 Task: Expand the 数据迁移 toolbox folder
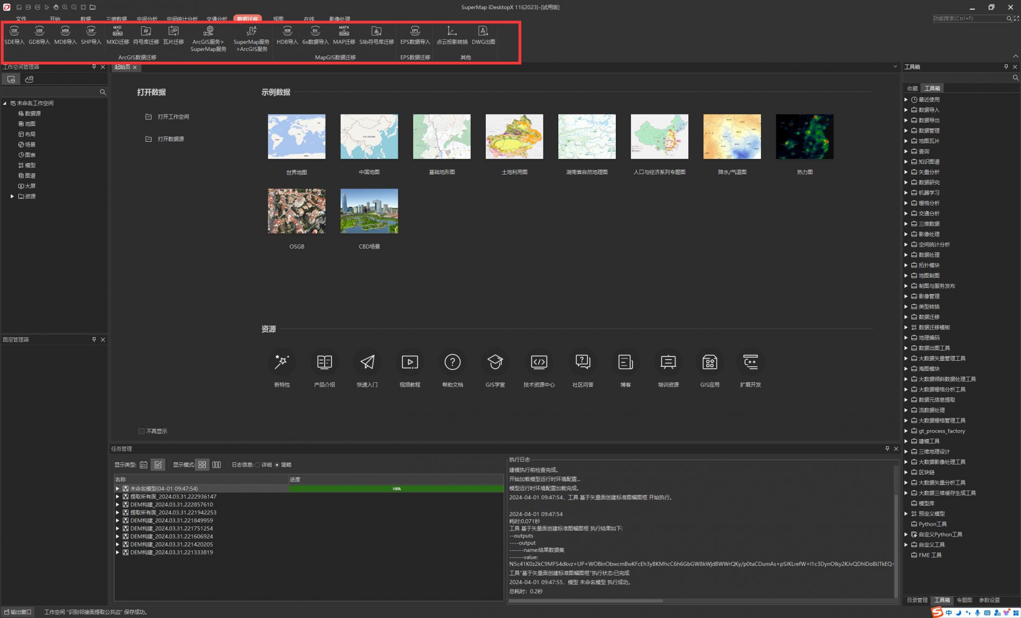click(906, 317)
